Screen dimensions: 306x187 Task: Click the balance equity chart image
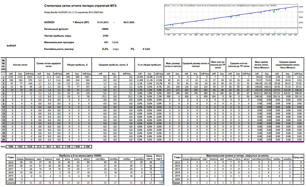click(x=234, y=20)
